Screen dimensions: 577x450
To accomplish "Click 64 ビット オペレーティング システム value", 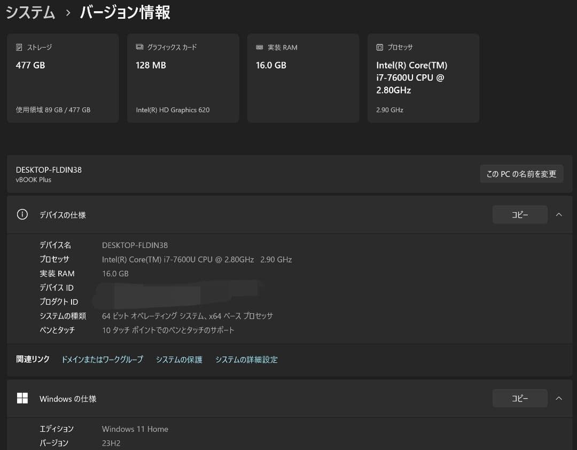I will 188,316.
